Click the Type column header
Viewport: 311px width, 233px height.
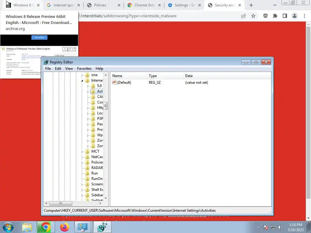(x=165, y=76)
